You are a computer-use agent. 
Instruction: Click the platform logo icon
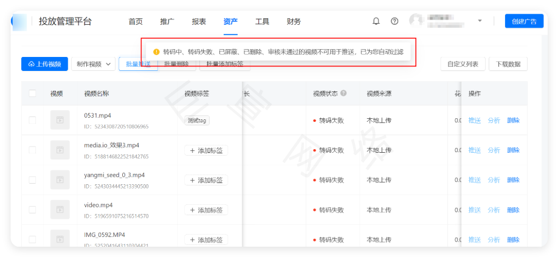point(19,21)
